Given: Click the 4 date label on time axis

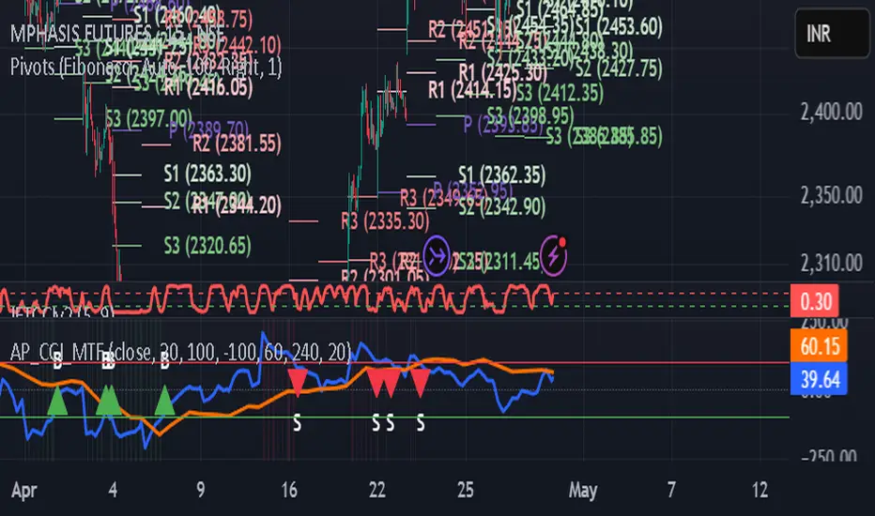Looking at the screenshot, I should coord(114,491).
